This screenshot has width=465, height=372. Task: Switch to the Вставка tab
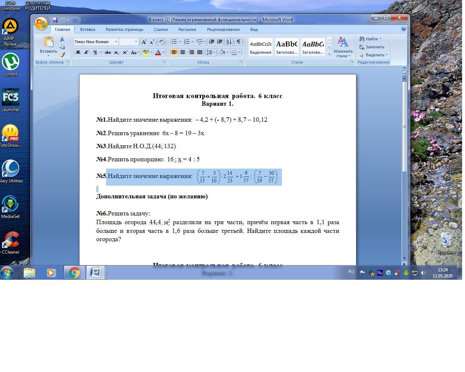[x=88, y=29]
